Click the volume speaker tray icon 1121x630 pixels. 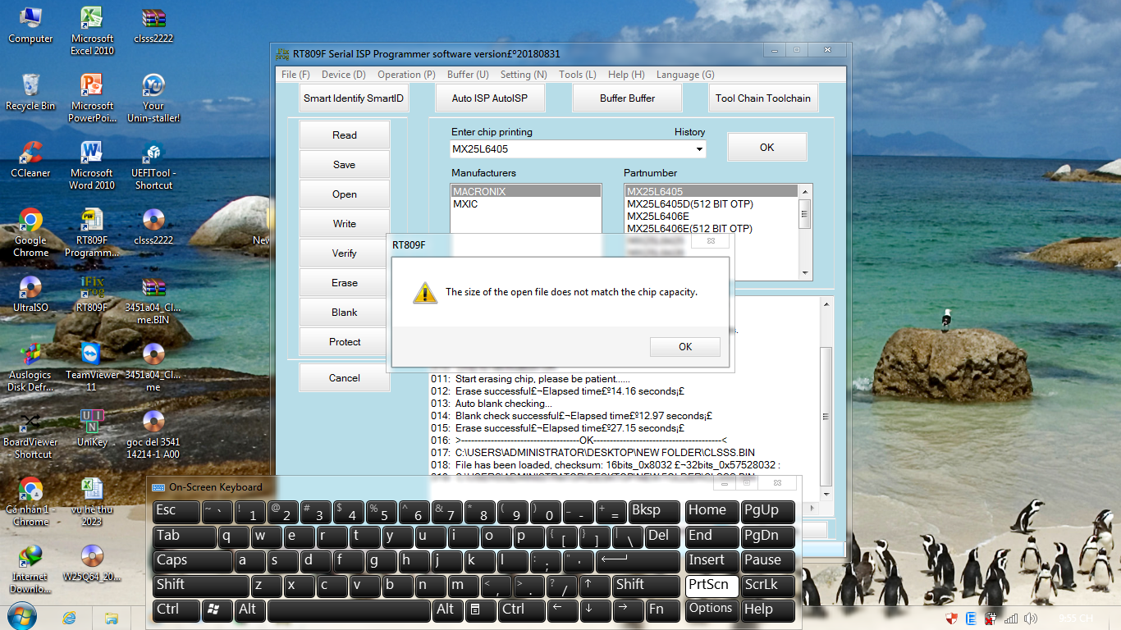1031,618
